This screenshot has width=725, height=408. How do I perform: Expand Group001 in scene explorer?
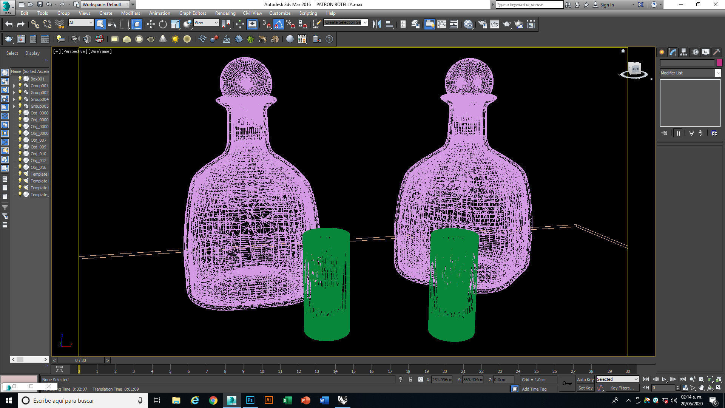coord(14,86)
